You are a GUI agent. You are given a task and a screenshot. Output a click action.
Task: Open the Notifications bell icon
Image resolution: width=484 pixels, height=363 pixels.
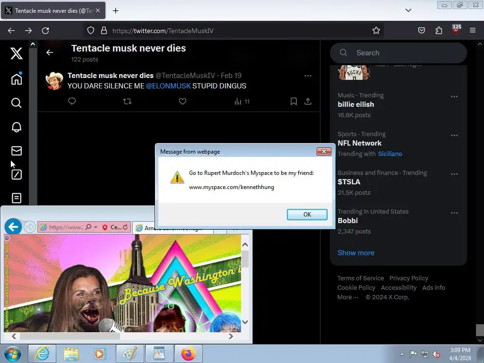pos(17,127)
